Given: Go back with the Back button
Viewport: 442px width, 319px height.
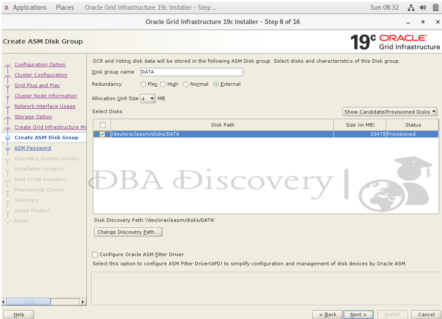Looking at the screenshot, I should pos(328,315).
